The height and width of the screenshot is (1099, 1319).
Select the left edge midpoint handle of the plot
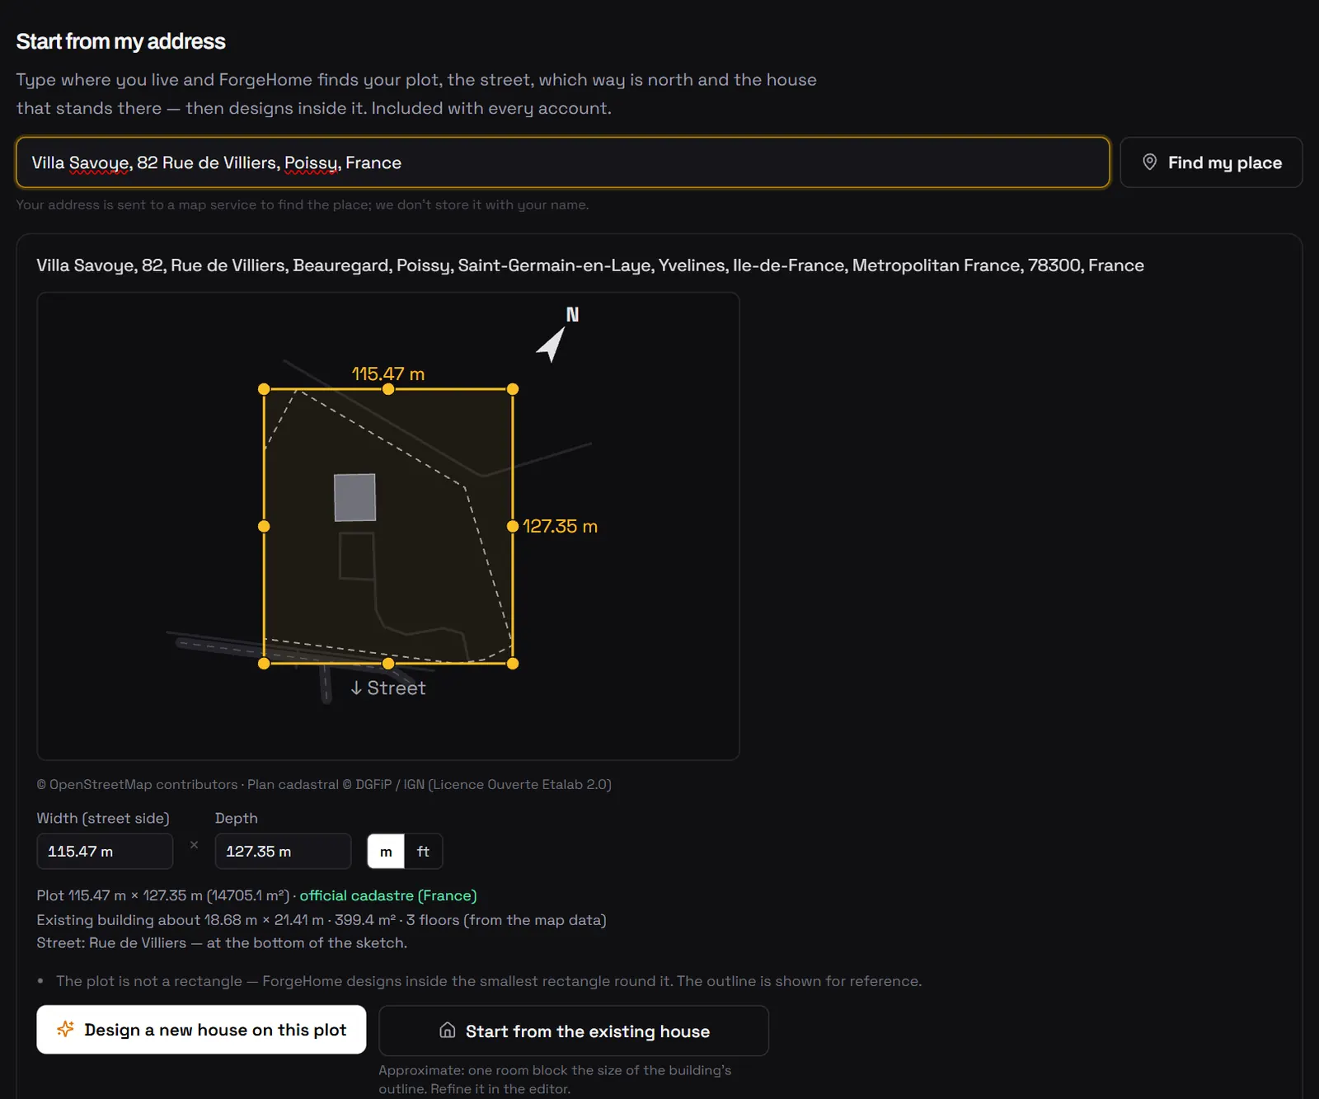click(x=264, y=526)
